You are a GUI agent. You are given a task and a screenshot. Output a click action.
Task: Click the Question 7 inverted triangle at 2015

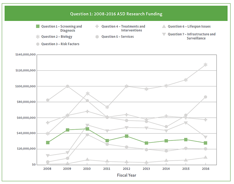point(186,123)
